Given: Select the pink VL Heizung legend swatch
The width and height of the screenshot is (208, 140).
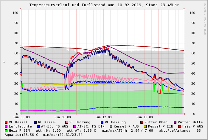Looking at the screenshot, I should click(67, 122).
